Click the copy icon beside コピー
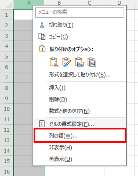This screenshot has height=176, width=138. pyautogui.click(x=42, y=36)
